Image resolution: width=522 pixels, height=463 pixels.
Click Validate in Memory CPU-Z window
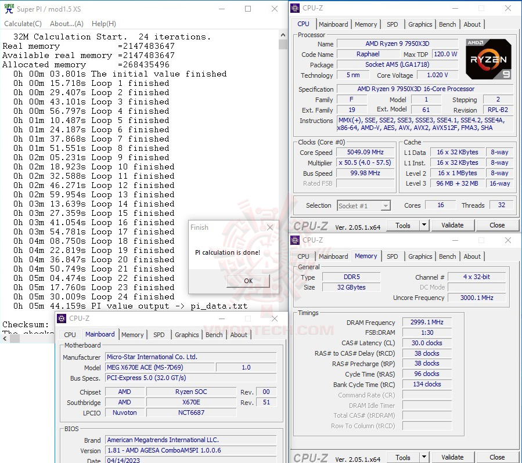[x=452, y=457]
